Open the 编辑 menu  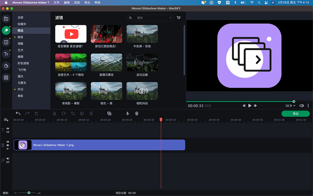click(x=67, y=3)
